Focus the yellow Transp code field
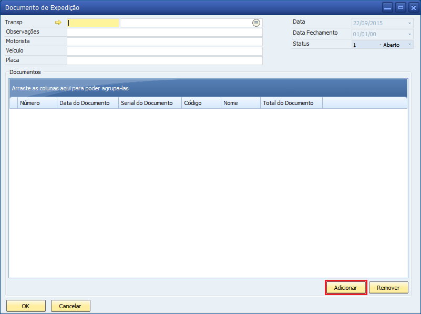 pos(93,23)
